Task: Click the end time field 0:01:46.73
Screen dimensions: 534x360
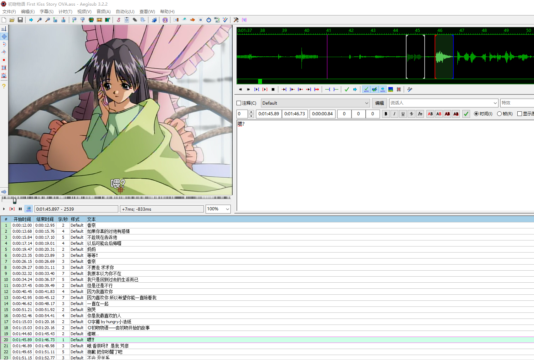Action: (295, 114)
